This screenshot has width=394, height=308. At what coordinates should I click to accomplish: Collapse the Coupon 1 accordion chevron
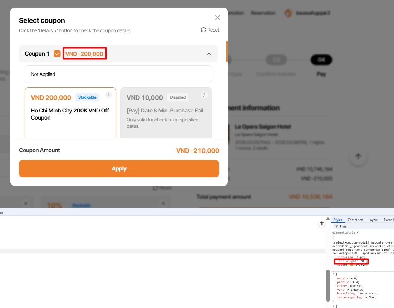pos(209,54)
